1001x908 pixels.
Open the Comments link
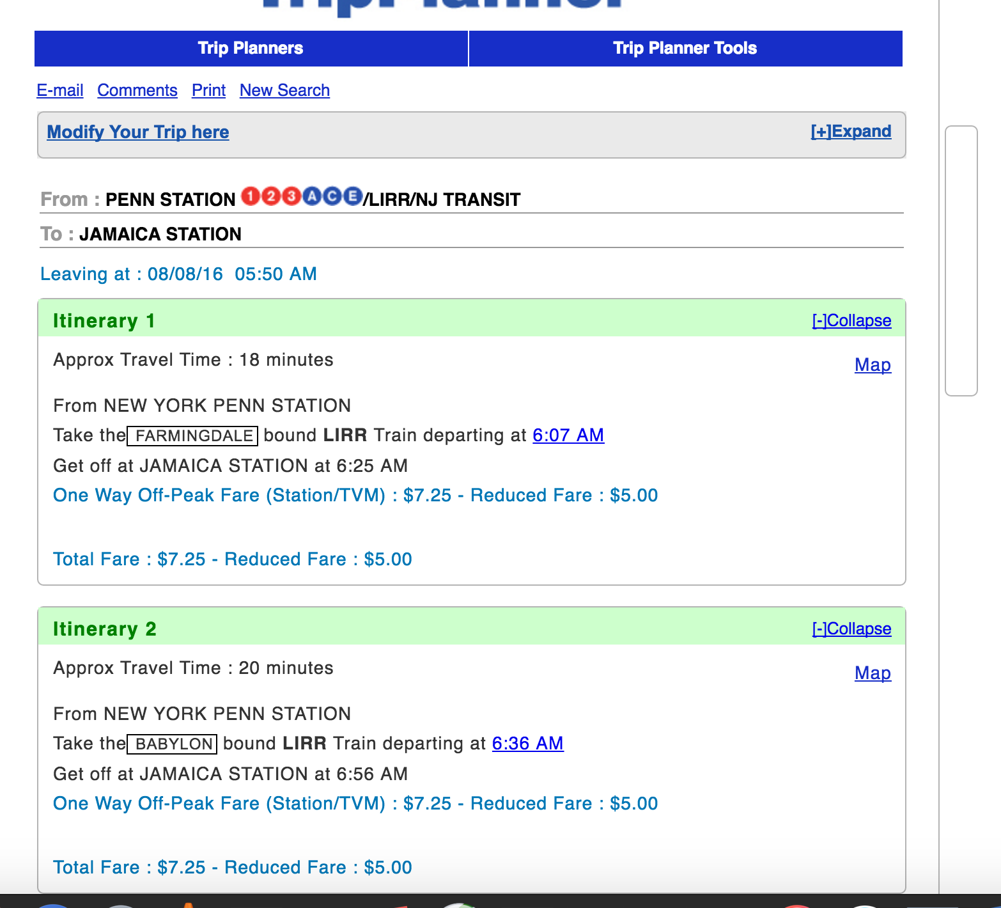pyautogui.click(x=137, y=90)
